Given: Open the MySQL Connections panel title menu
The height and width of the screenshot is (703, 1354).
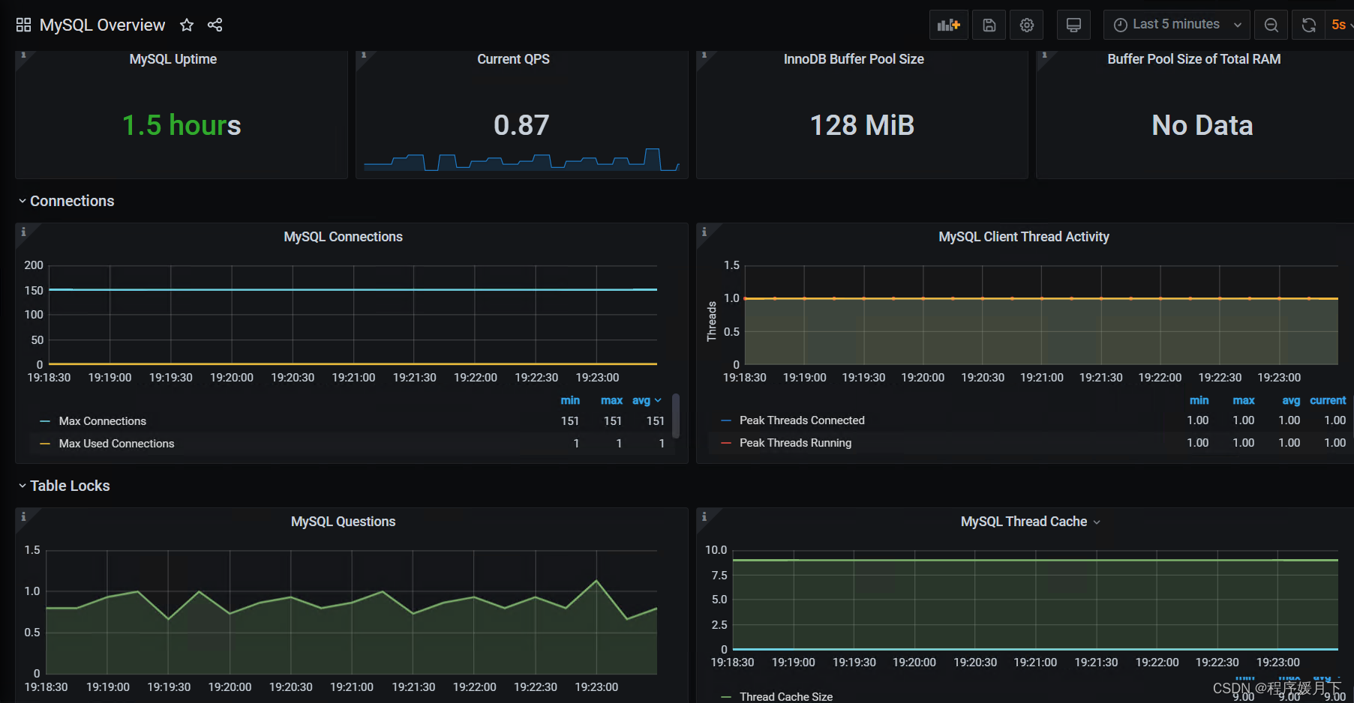Looking at the screenshot, I should click(343, 237).
